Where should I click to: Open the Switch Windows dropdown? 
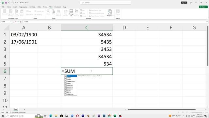coord(110,13)
